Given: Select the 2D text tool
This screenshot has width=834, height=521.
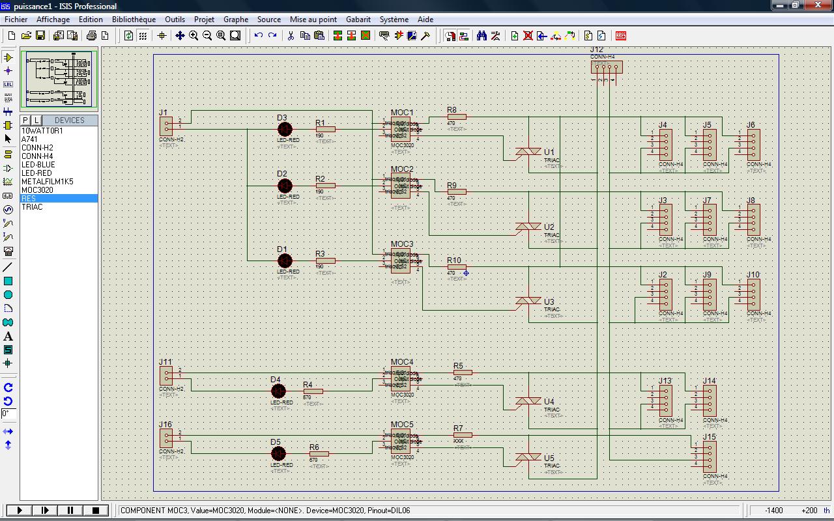Looking at the screenshot, I should pos(8,336).
